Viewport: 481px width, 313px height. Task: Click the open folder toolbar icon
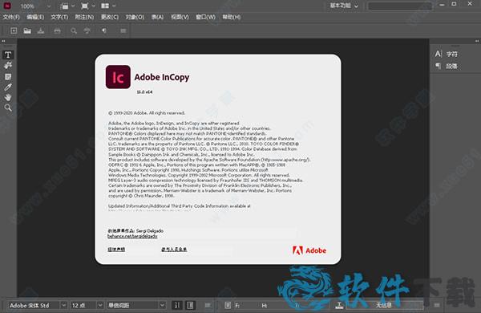(x=27, y=30)
